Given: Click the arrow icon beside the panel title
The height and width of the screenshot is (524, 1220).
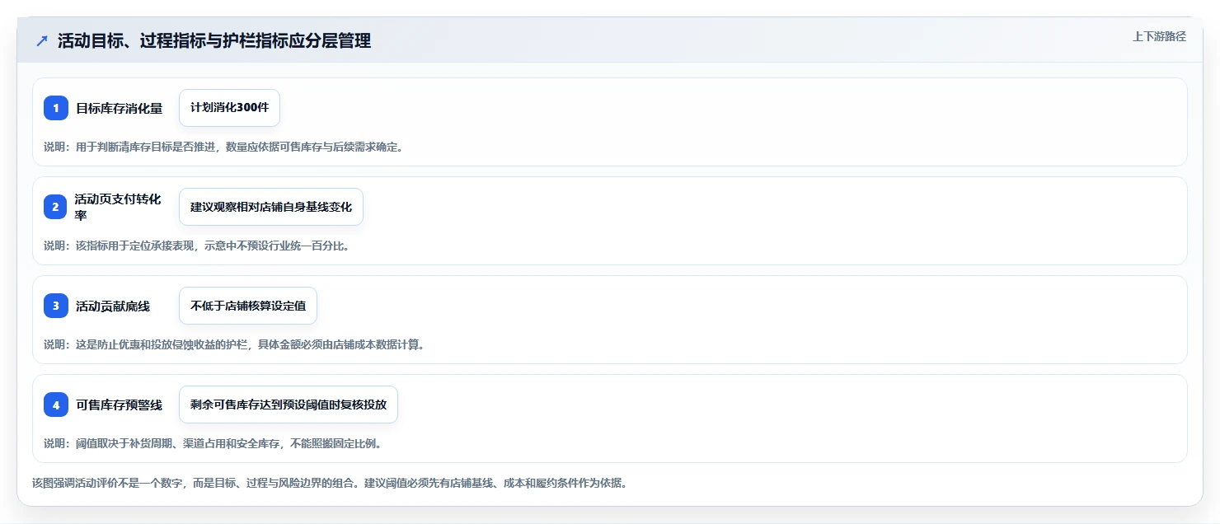Looking at the screenshot, I should [x=42, y=40].
